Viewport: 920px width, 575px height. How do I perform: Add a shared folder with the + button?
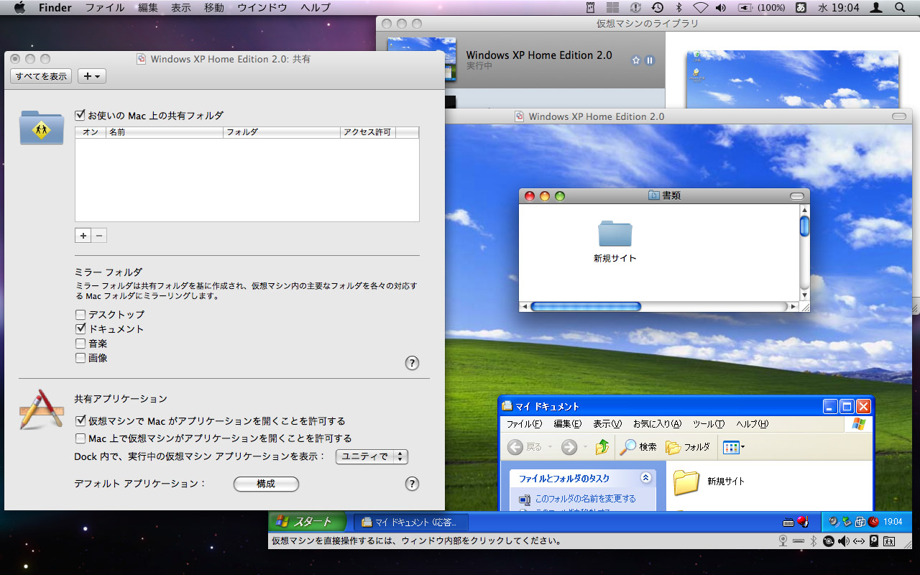(83, 235)
